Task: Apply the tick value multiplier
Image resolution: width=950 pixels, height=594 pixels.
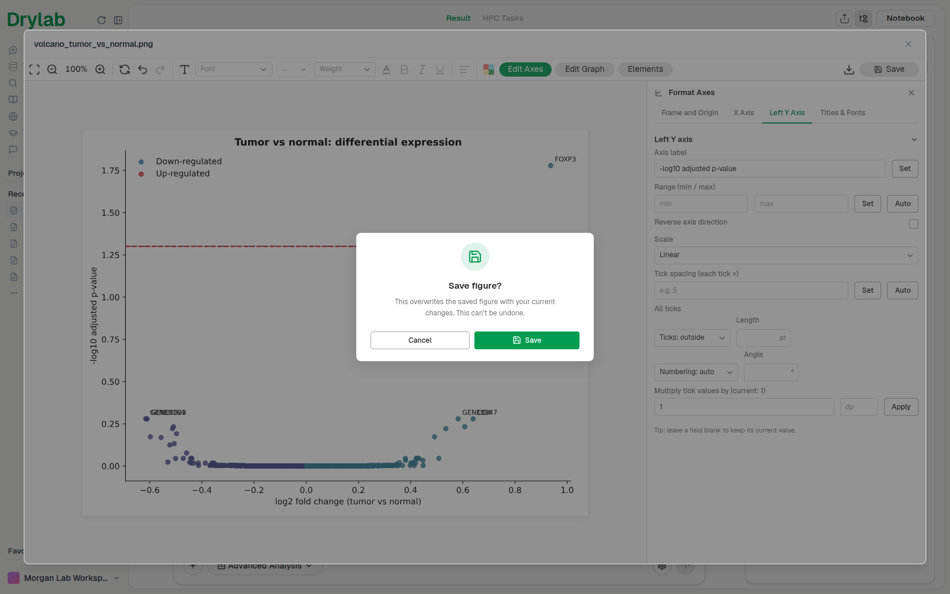Action: pos(901,407)
